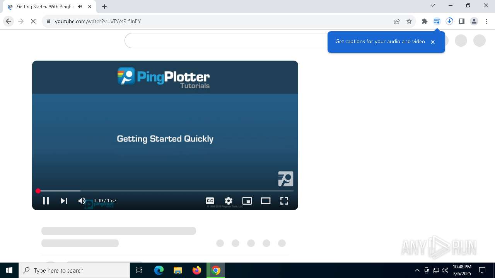
Task: Open the clock and calendar
Action: (x=462, y=270)
